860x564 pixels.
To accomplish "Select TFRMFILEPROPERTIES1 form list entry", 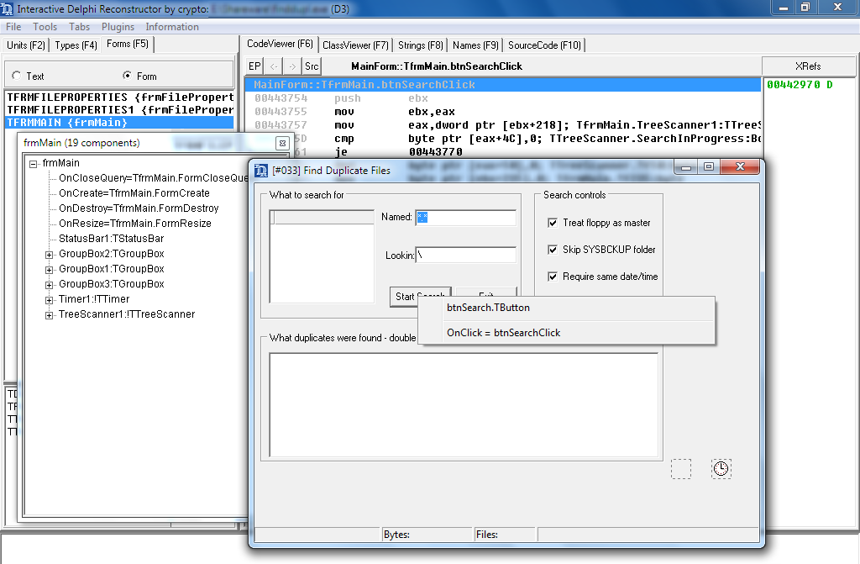I will (120, 110).
